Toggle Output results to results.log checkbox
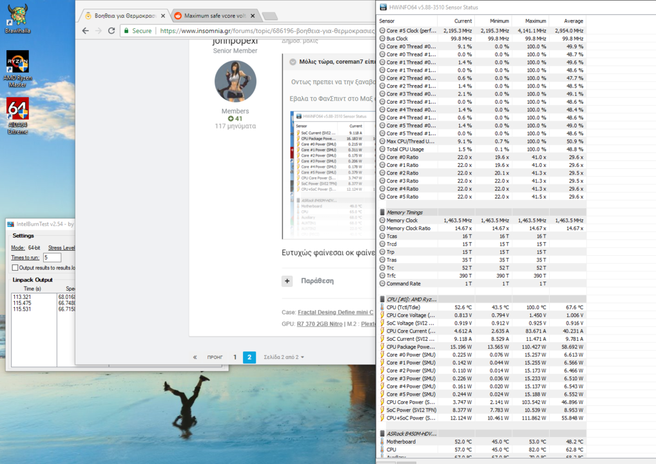 pyautogui.click(x=15, y=268)
